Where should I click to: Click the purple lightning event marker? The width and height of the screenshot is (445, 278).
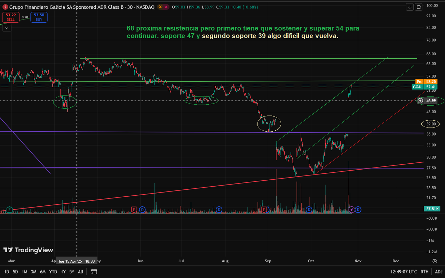point(352,210)
